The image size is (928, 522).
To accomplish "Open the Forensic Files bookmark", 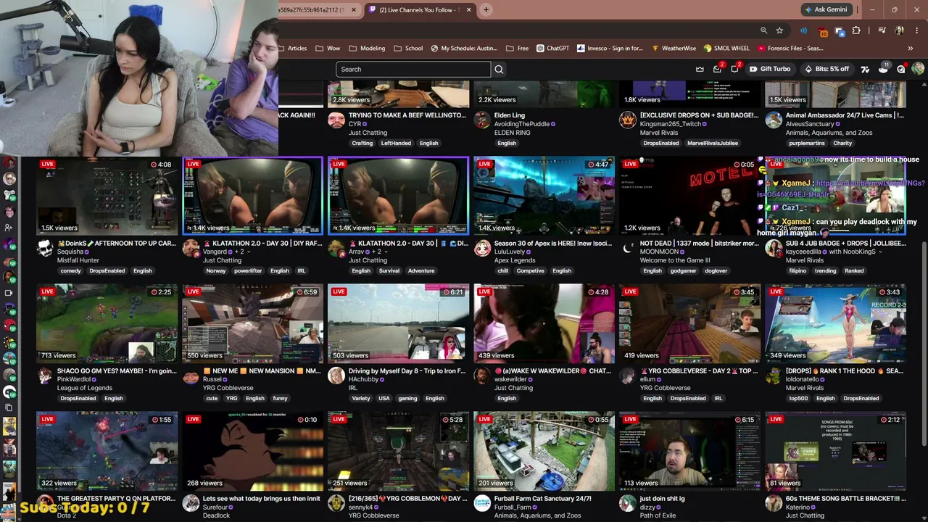I will pos(790,49).
